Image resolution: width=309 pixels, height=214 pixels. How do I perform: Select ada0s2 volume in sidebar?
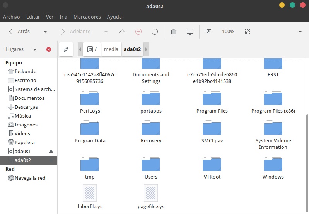[x=29, y=160]
